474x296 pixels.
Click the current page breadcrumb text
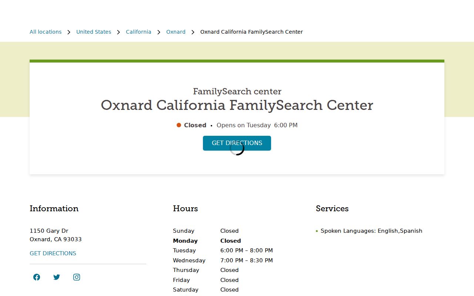tap(251, 32)
